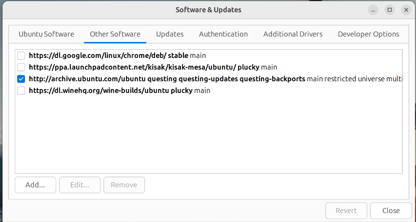
Task: Show the Additional Drivers tab
Action: [293, 34]
